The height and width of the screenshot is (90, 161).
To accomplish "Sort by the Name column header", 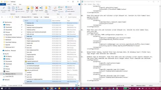I will (x=38, y=20).
